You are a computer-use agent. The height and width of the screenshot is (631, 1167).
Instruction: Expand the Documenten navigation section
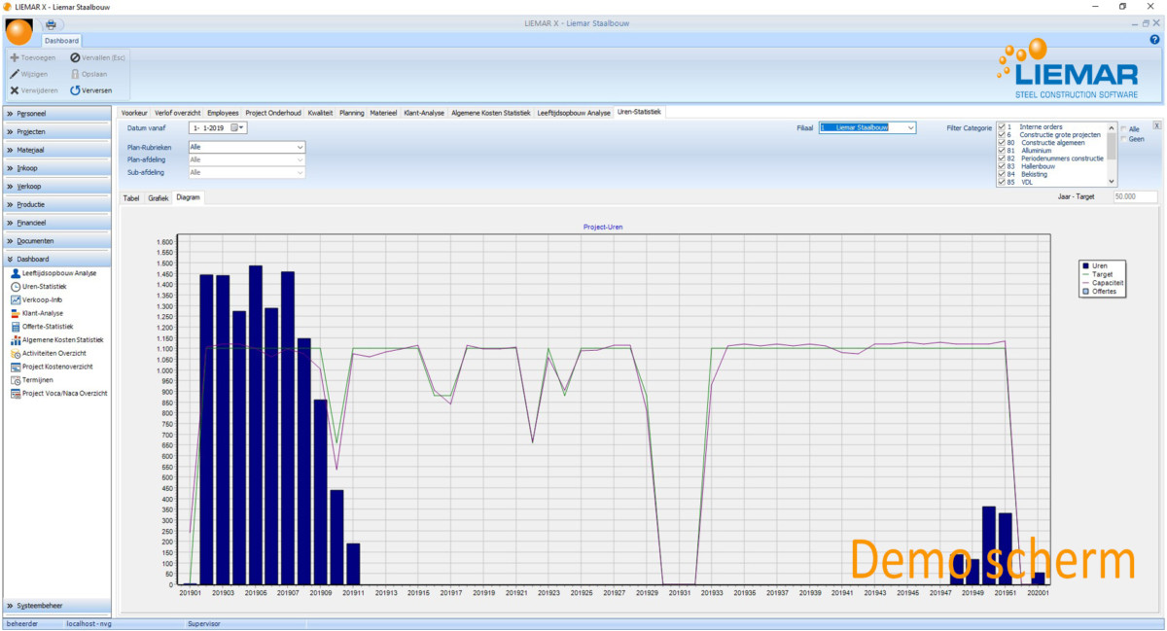[56, 240]
